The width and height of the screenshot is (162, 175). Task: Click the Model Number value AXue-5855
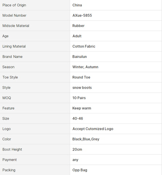click(82, 15)
